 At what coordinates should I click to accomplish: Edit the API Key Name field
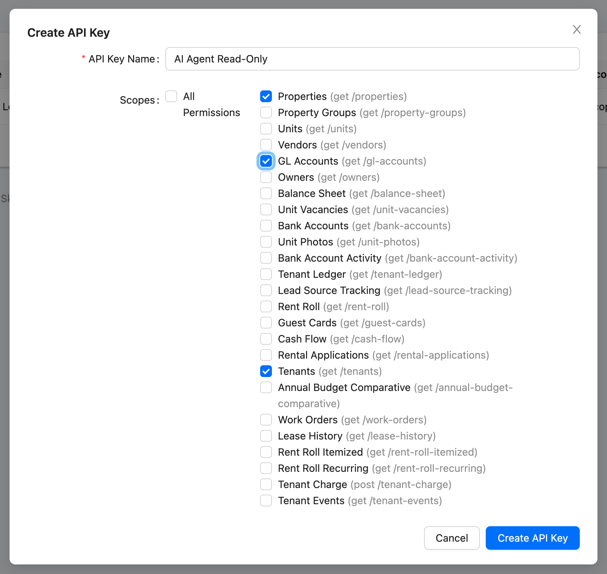coord(373,59)
